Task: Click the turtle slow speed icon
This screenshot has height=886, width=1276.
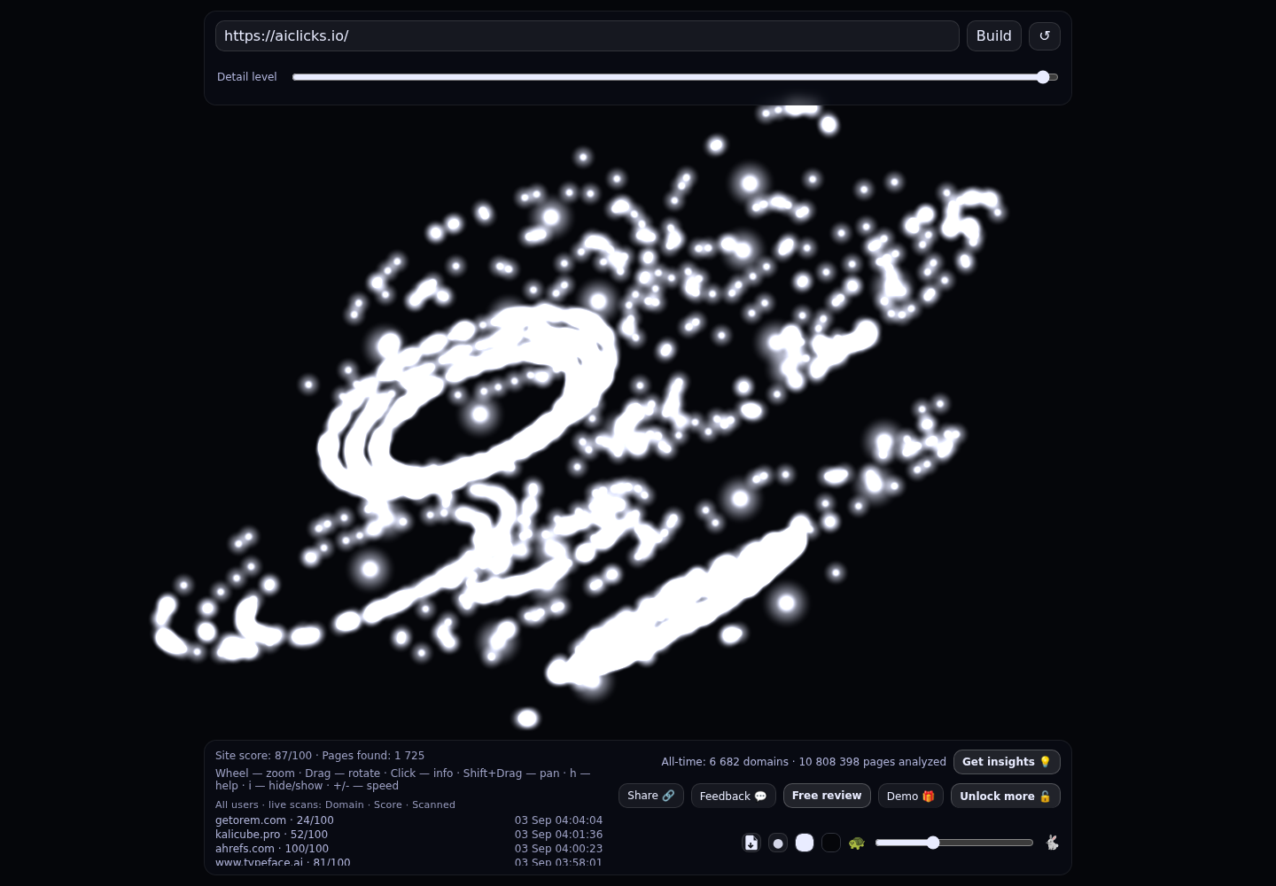Action: click(857, 843)
